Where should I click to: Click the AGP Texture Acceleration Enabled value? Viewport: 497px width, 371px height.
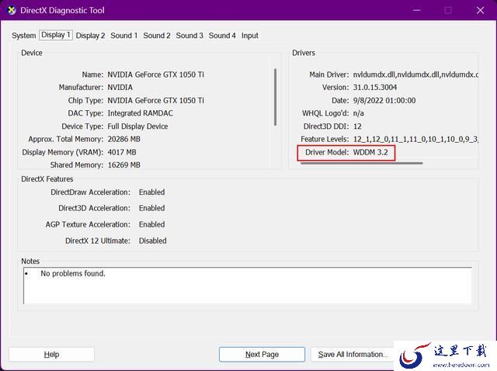152,224
